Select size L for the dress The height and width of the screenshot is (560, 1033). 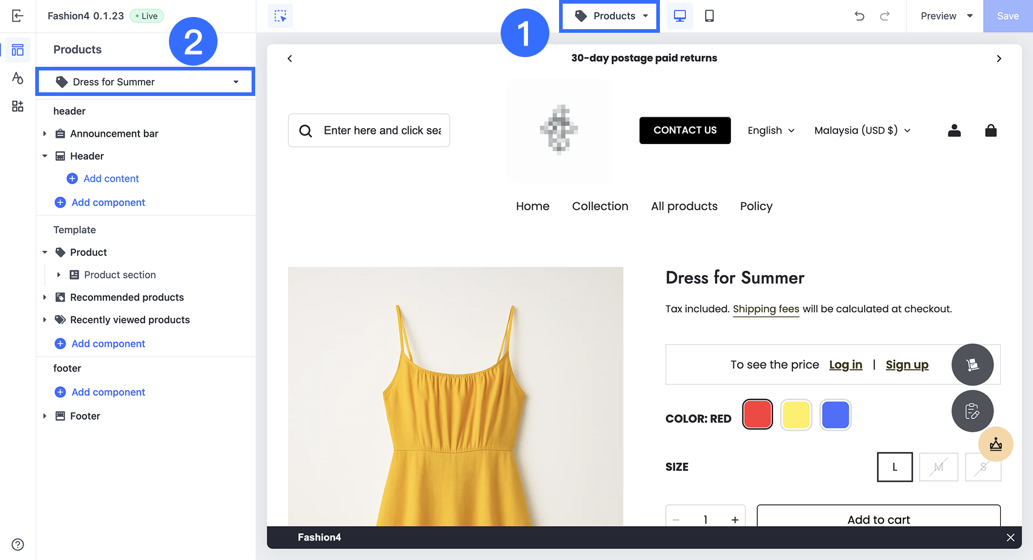[x=894, y=466]
